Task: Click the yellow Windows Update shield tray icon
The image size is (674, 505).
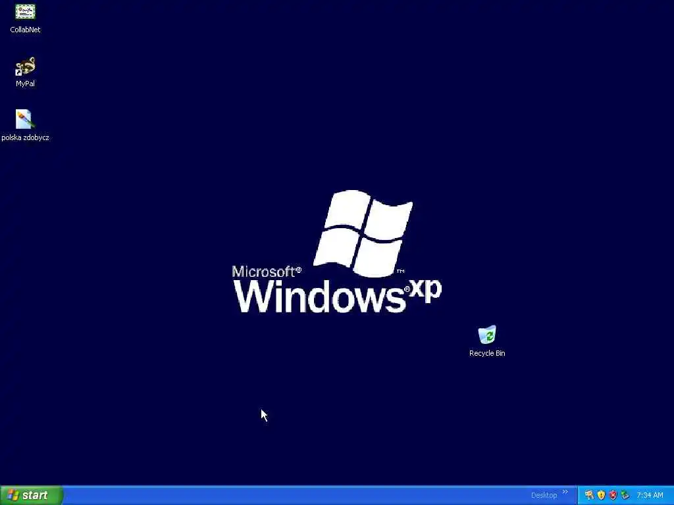Action: 601,495
